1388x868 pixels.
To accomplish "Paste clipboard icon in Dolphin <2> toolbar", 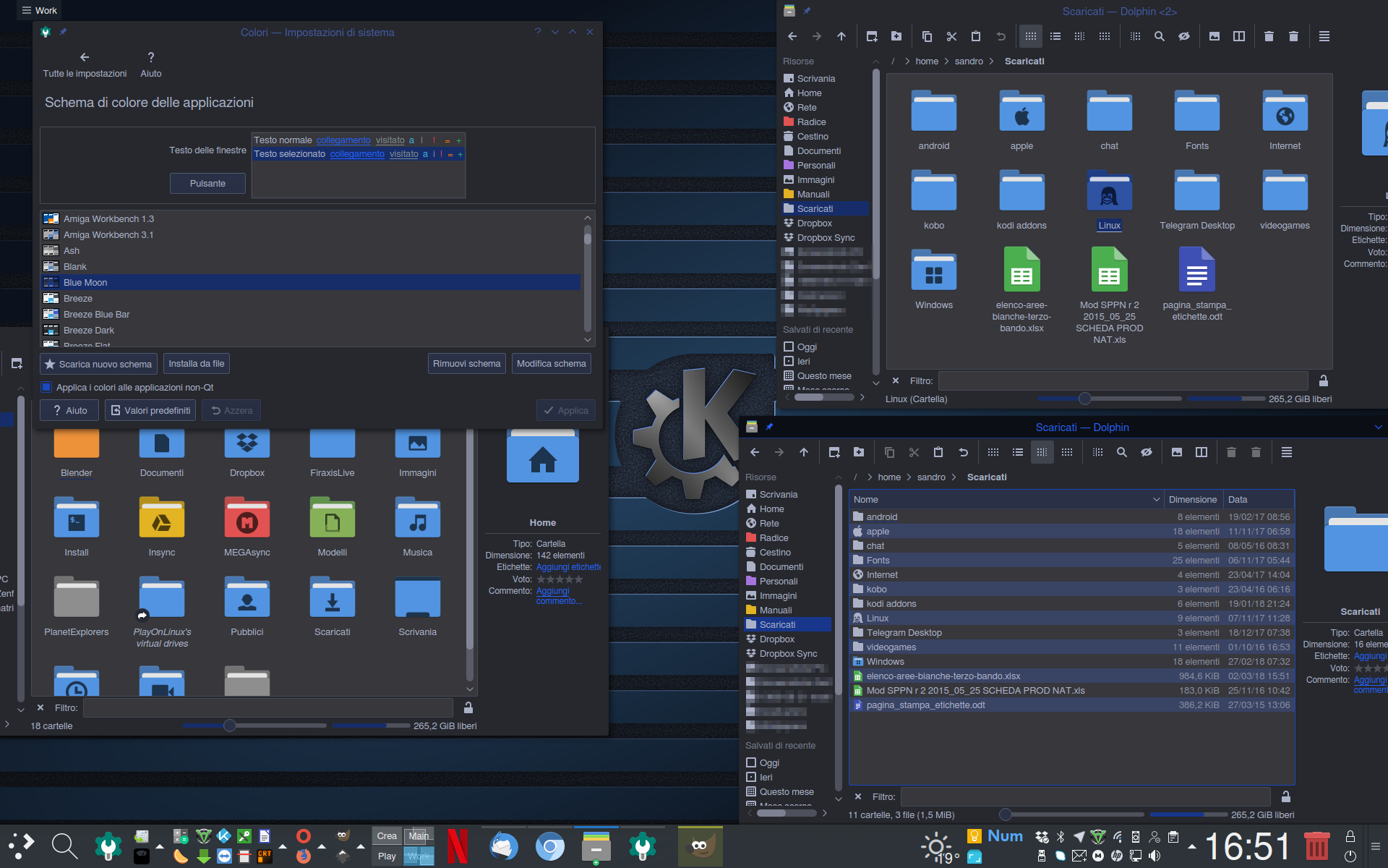I will 976,36.
